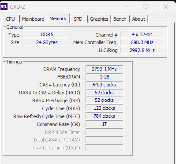176x164 pixels.
Task: Open the Mainboard tab
Action: pyautogui.click(x=33, y=19)
